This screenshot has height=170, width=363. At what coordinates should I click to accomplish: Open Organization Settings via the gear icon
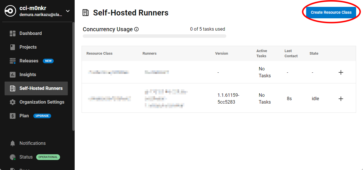[13, 102]
